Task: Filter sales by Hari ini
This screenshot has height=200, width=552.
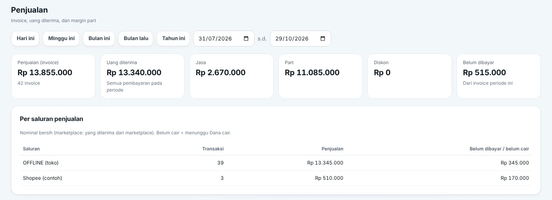Action: (25, 39)
